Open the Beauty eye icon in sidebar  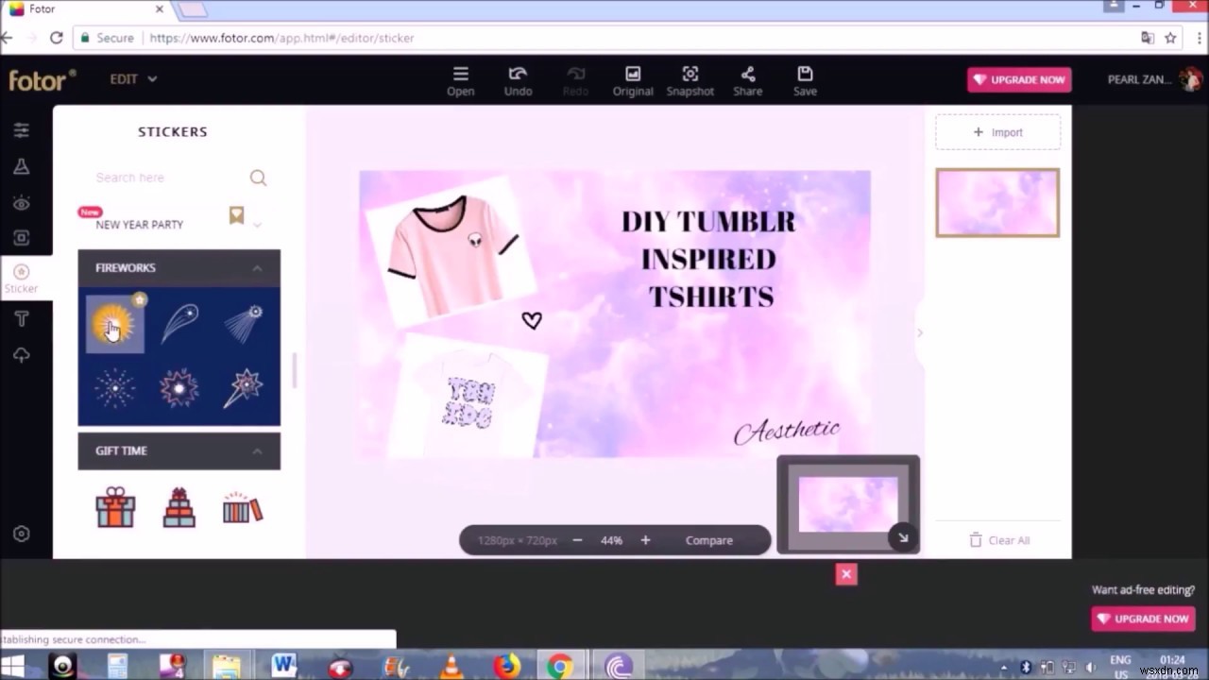coord(21,202)
